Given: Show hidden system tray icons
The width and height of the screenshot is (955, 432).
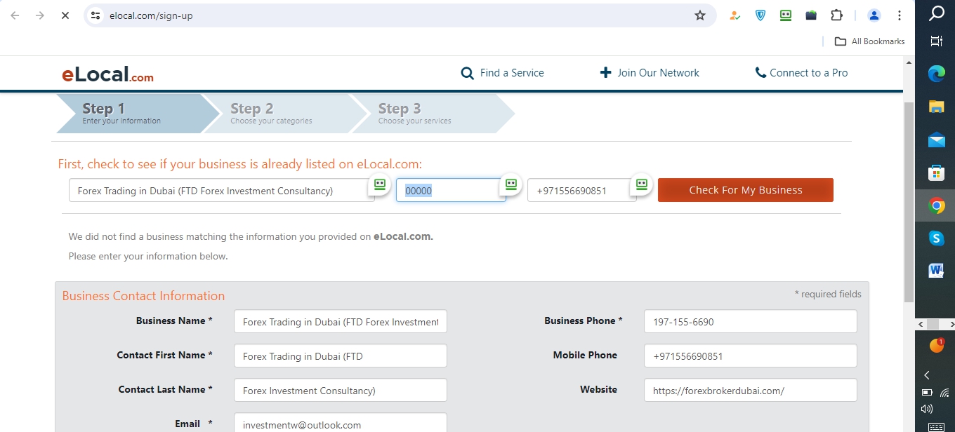Looking at the screenshot, I should (927, 375).
